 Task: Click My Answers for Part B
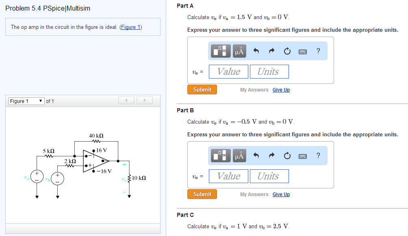pos(254,194)
